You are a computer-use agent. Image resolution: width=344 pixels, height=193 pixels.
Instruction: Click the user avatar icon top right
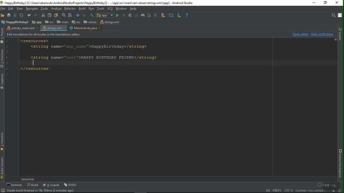(x=340, y=15)
